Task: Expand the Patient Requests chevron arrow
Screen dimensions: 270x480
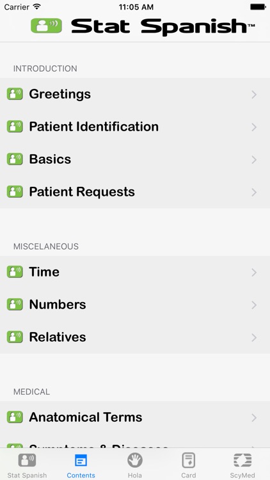Action: coord(254,192)
